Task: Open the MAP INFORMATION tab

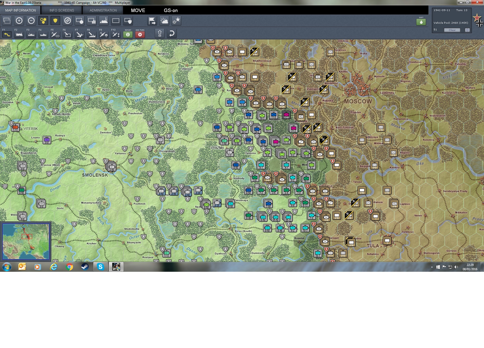Action: 20,10
